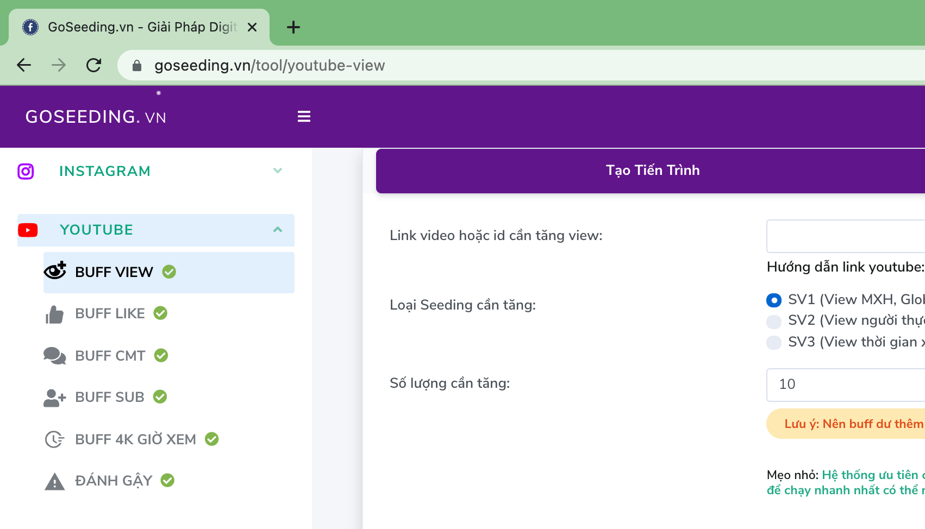925x529 pixels.
Task: Click the orange Lưu ý notice
Action: [x=846, y=424]
